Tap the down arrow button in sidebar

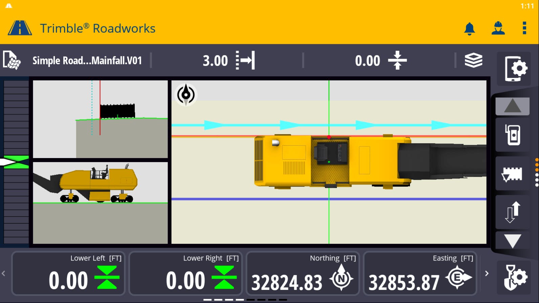513,241
